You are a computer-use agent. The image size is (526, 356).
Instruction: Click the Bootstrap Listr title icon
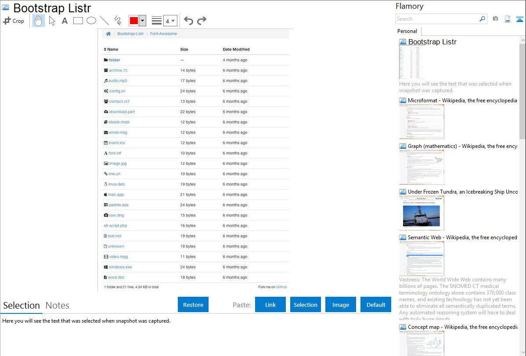tap(5, 7)
